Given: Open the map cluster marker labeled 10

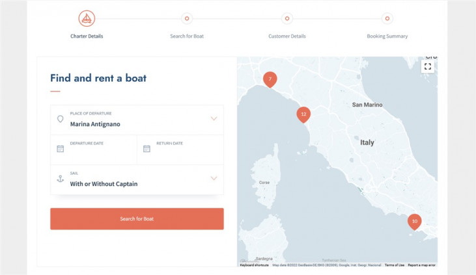Looking at the screenshot, I should 414,222.
